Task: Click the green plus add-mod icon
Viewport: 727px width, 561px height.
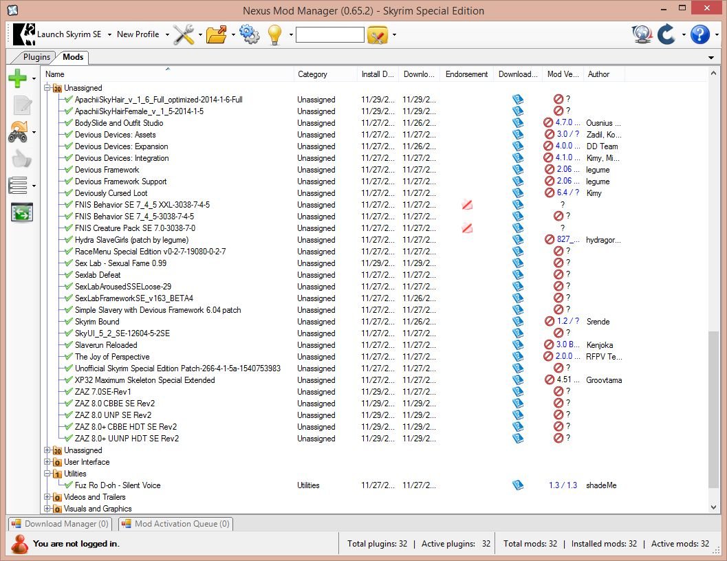Action: pyautogui.click(x=18, y=78)
